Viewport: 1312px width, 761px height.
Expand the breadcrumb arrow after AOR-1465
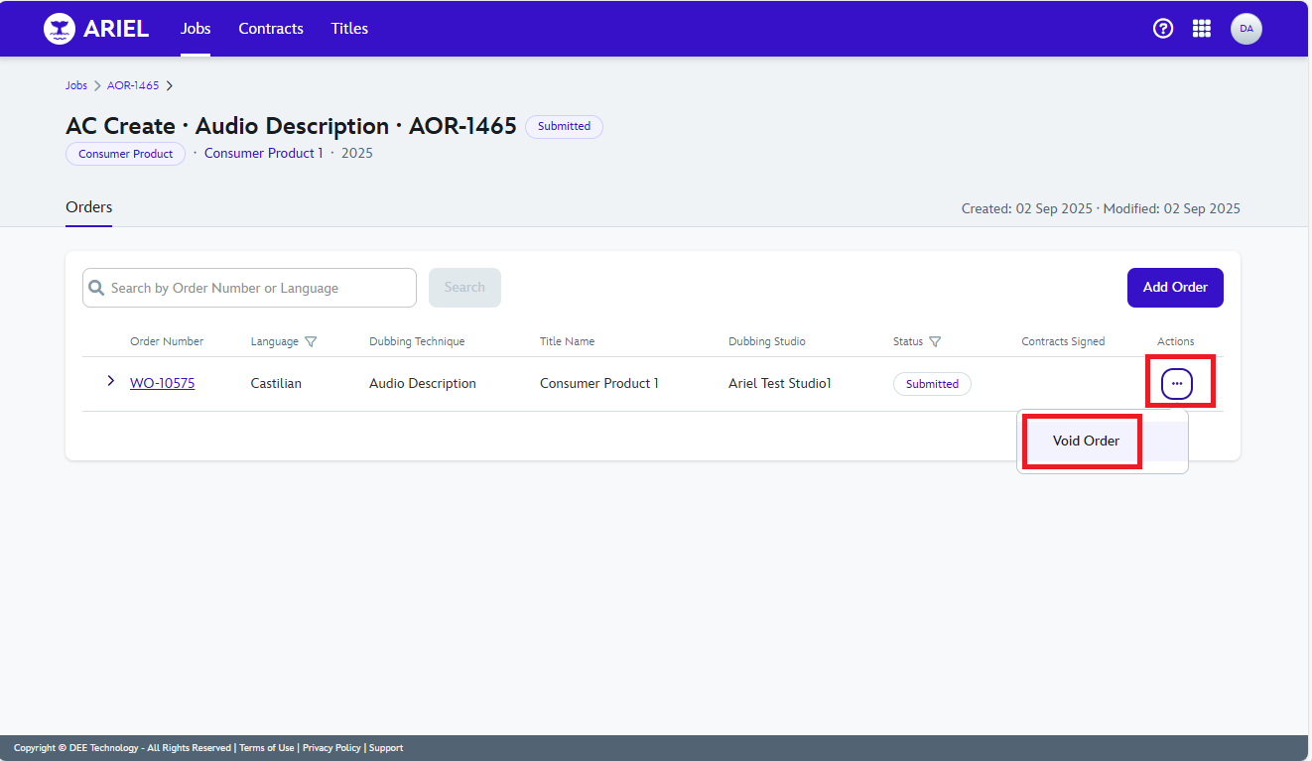(x=170, y=85)
